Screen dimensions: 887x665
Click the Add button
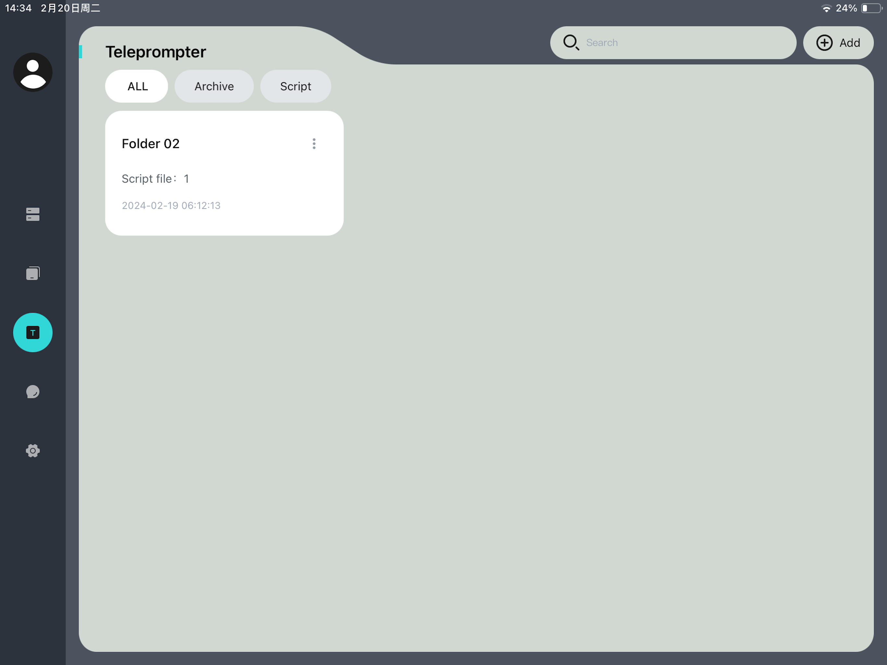[838, 43]
